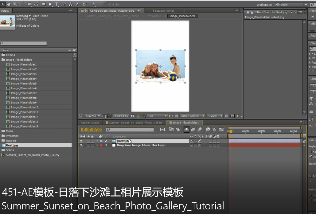Click the timeline layer search field
The image size is (316, 214).
click(x=130, y=130)
